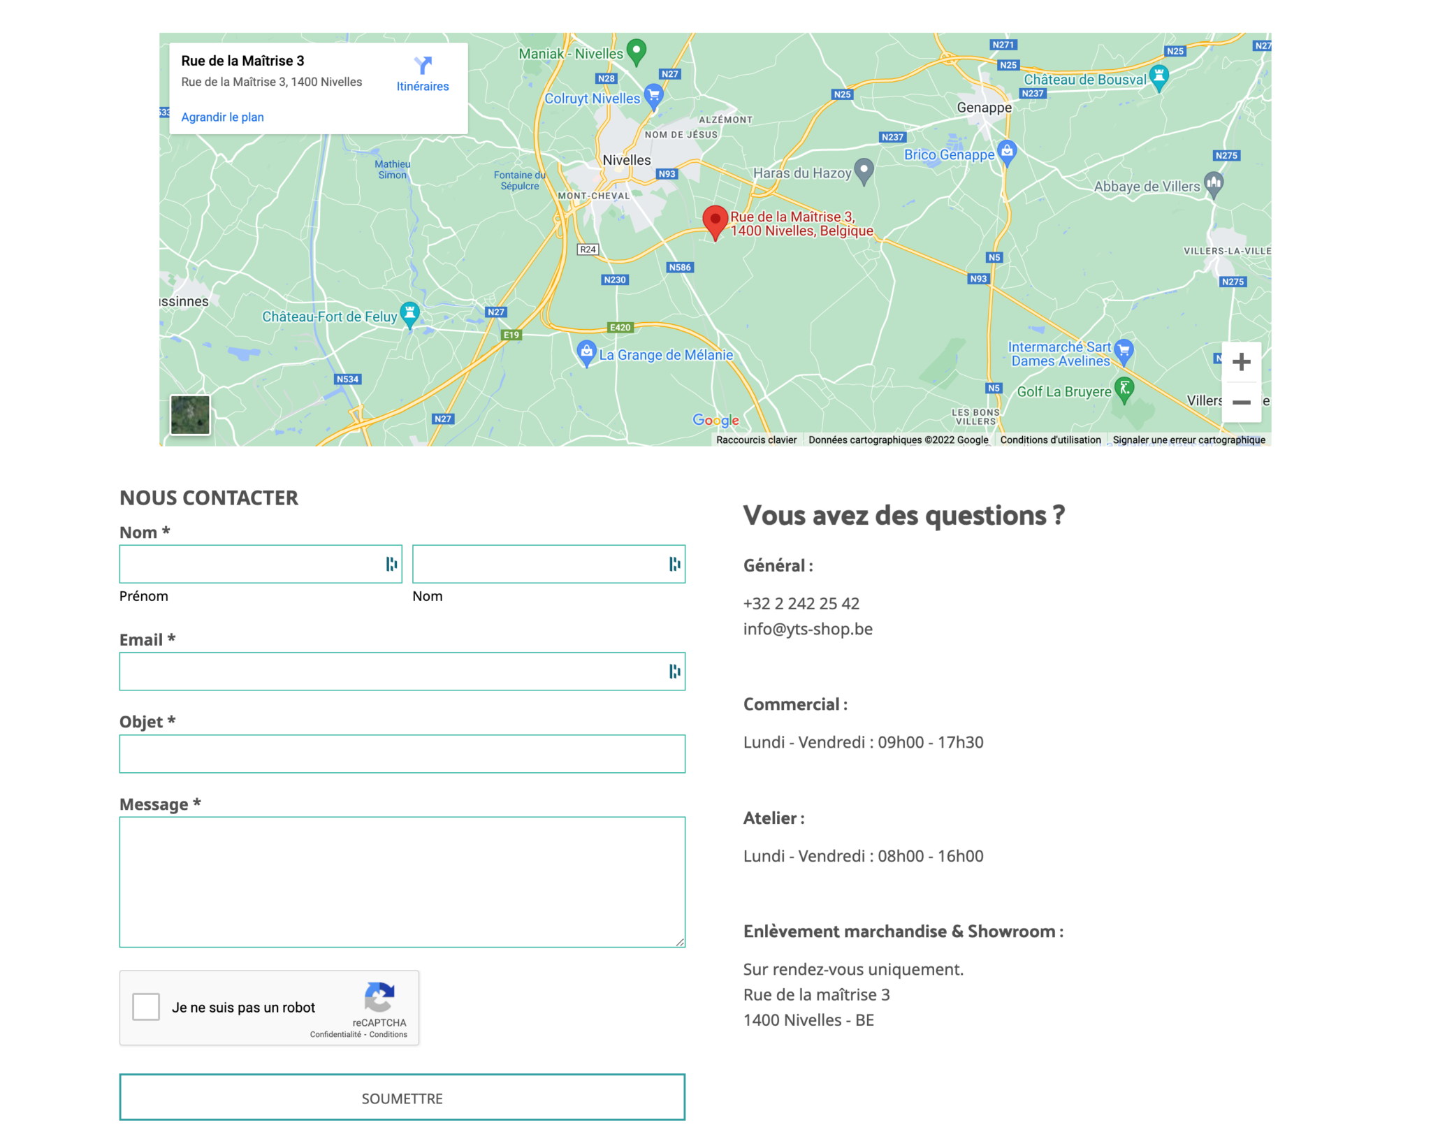Screen dimensions: 1431x1146
Task: Zoom out on the map
Action: (x=1242, y=402)
